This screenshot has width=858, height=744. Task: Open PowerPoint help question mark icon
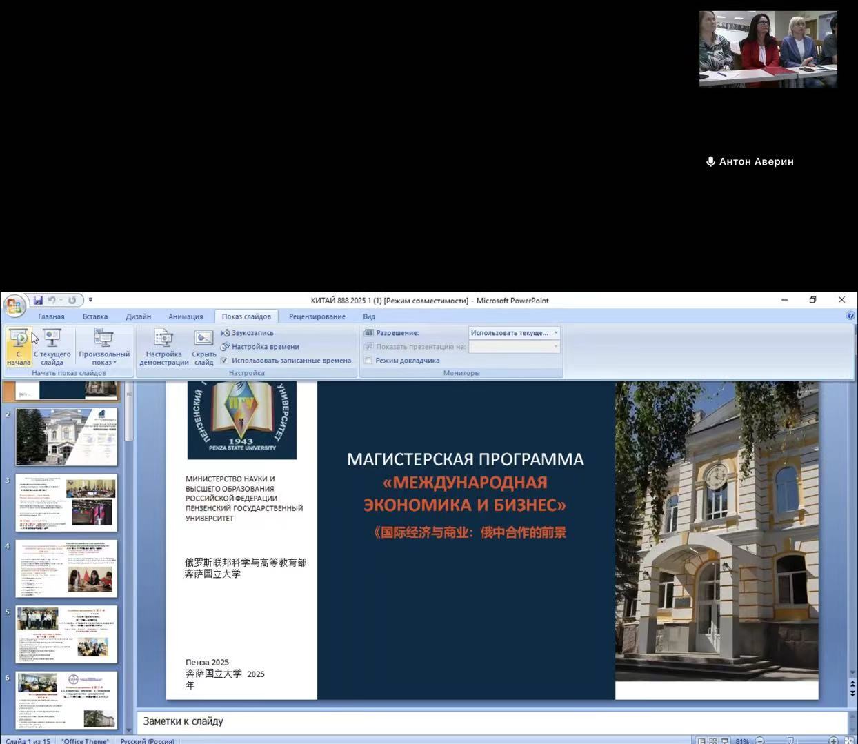click(850, 316)
